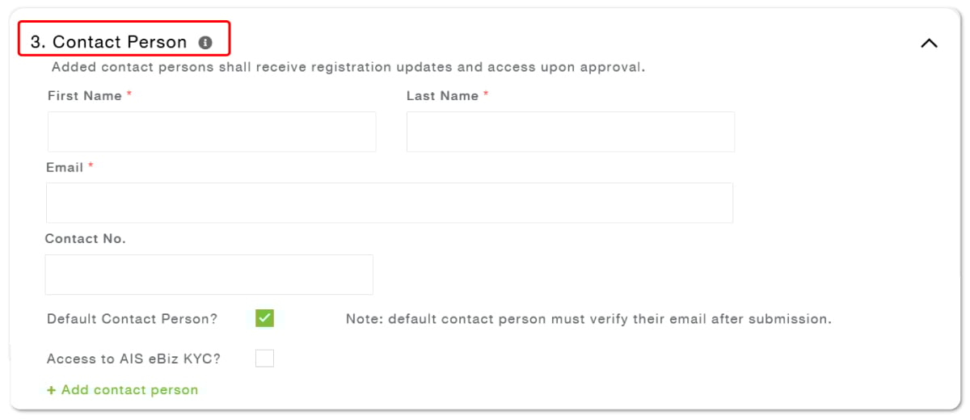The height and width of the screenshot is (420, 970).
Task: Focus the Last Name input field
Action: pyautogui.click(x=571, y=132)
